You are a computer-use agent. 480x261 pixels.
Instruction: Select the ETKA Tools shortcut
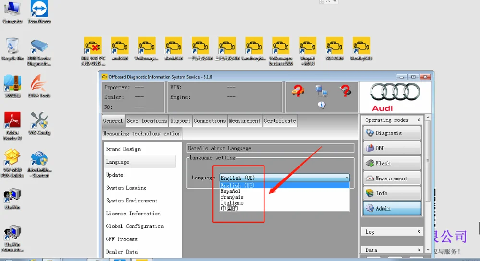coord(39,86)
